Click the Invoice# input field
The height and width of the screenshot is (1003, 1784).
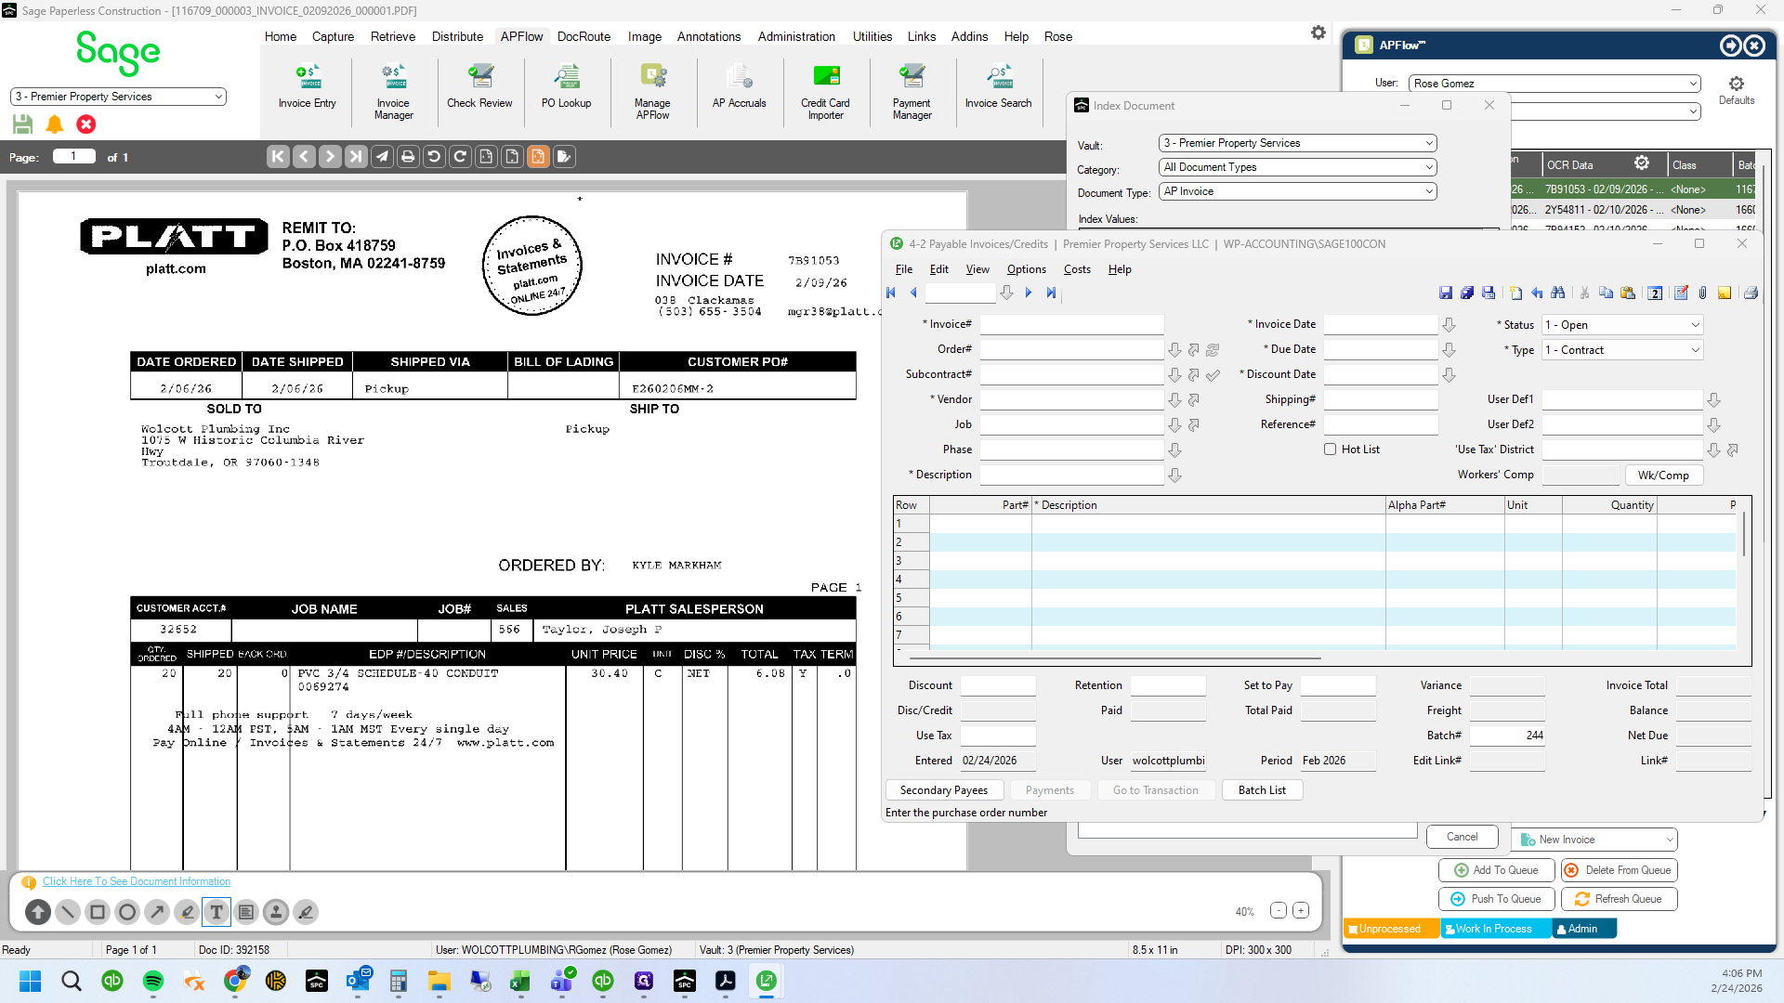point(1071,325)
